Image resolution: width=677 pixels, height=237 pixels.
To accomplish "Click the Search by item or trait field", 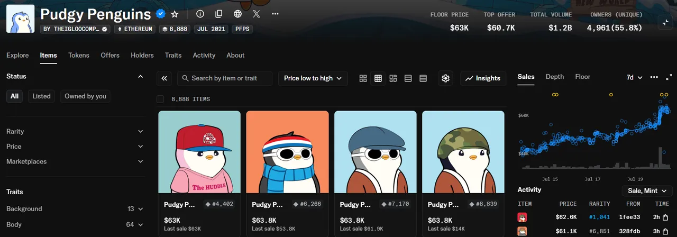I will click(x=225, y=78).
